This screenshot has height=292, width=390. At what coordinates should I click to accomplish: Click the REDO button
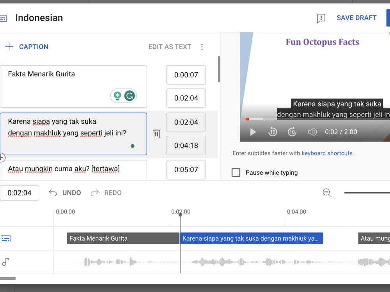pos(106,193)
